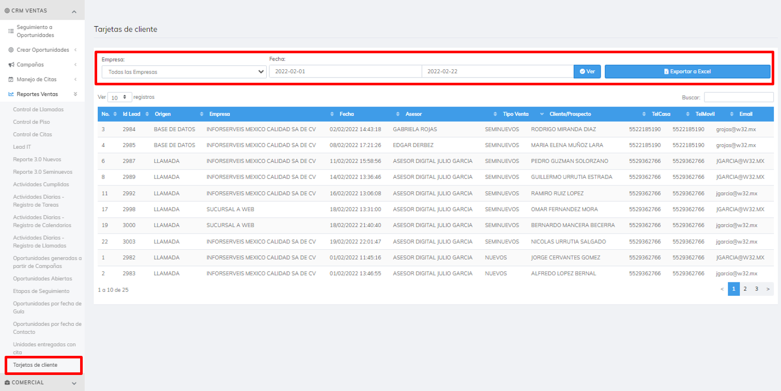Image resolution: width=781 pixels, height=391 pixels.
Task: Expand the COMERCIAL sidebar section
Action: click(74, 383)
